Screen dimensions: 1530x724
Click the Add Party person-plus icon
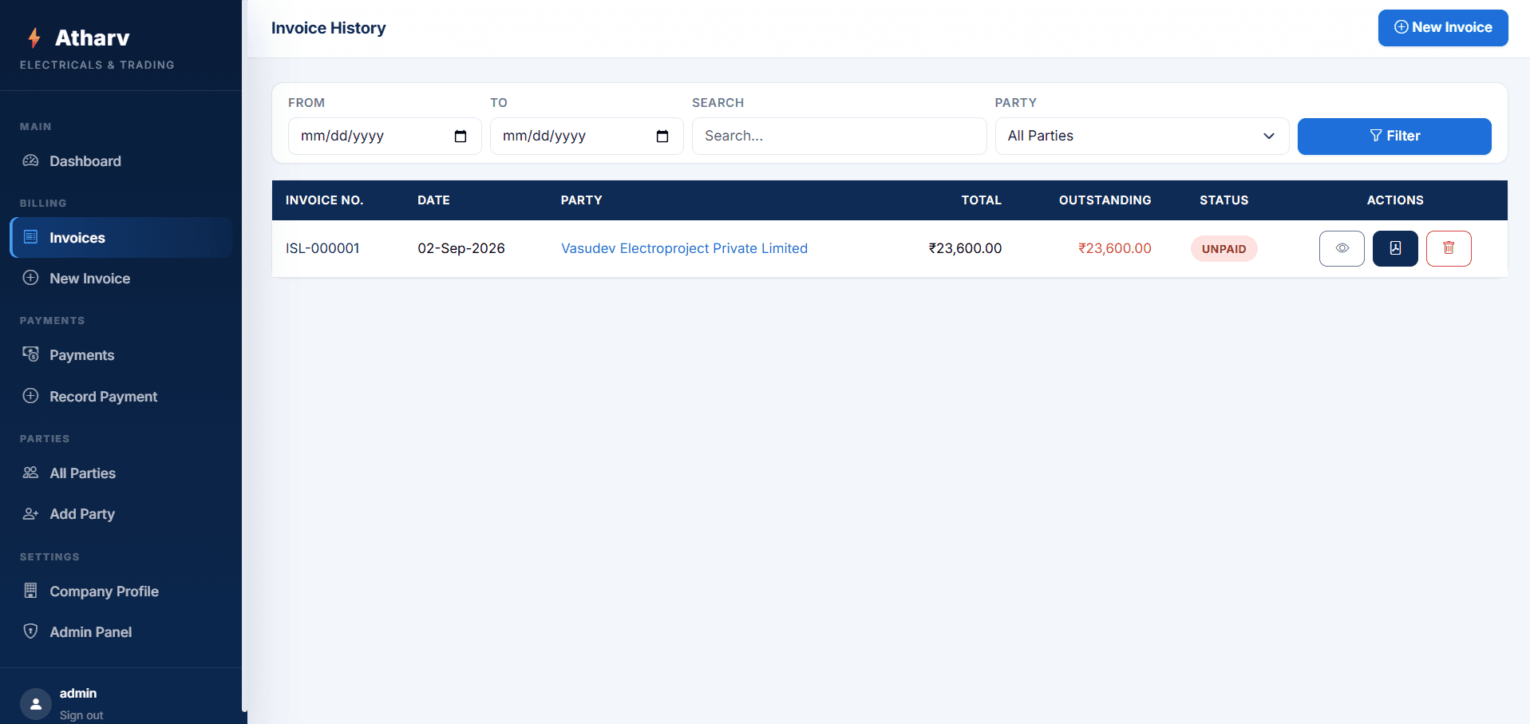point(30,513)
